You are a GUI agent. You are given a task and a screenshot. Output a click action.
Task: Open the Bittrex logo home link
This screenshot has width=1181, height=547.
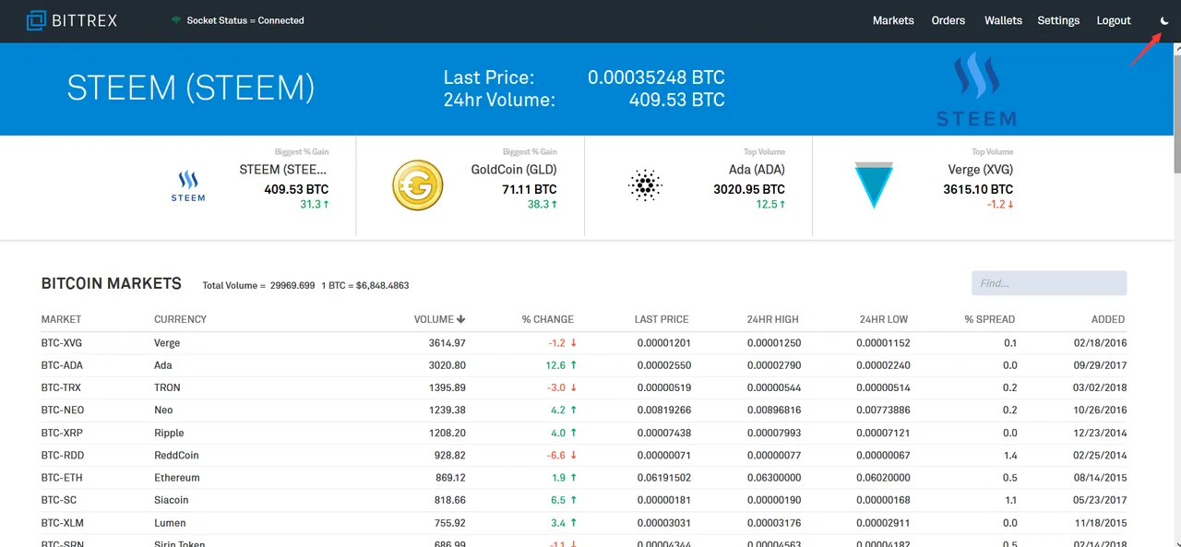pyautogui.click(x=72, y=19)
